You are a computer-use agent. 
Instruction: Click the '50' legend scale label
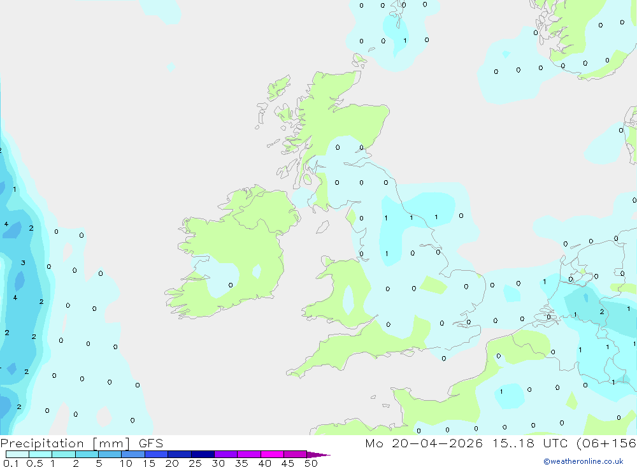coord(311,463)
